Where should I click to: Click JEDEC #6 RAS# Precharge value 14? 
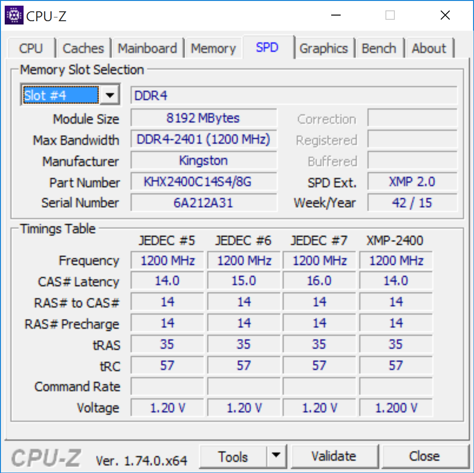[244, 323]
